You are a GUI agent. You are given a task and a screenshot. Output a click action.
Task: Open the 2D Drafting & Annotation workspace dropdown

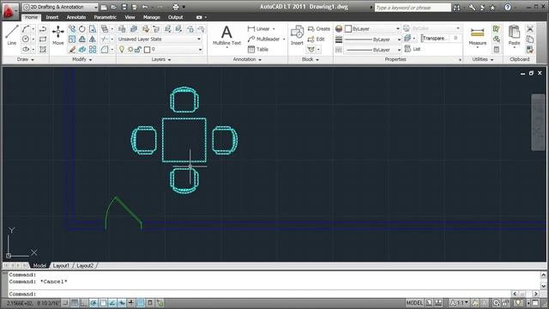click(60, 7)
